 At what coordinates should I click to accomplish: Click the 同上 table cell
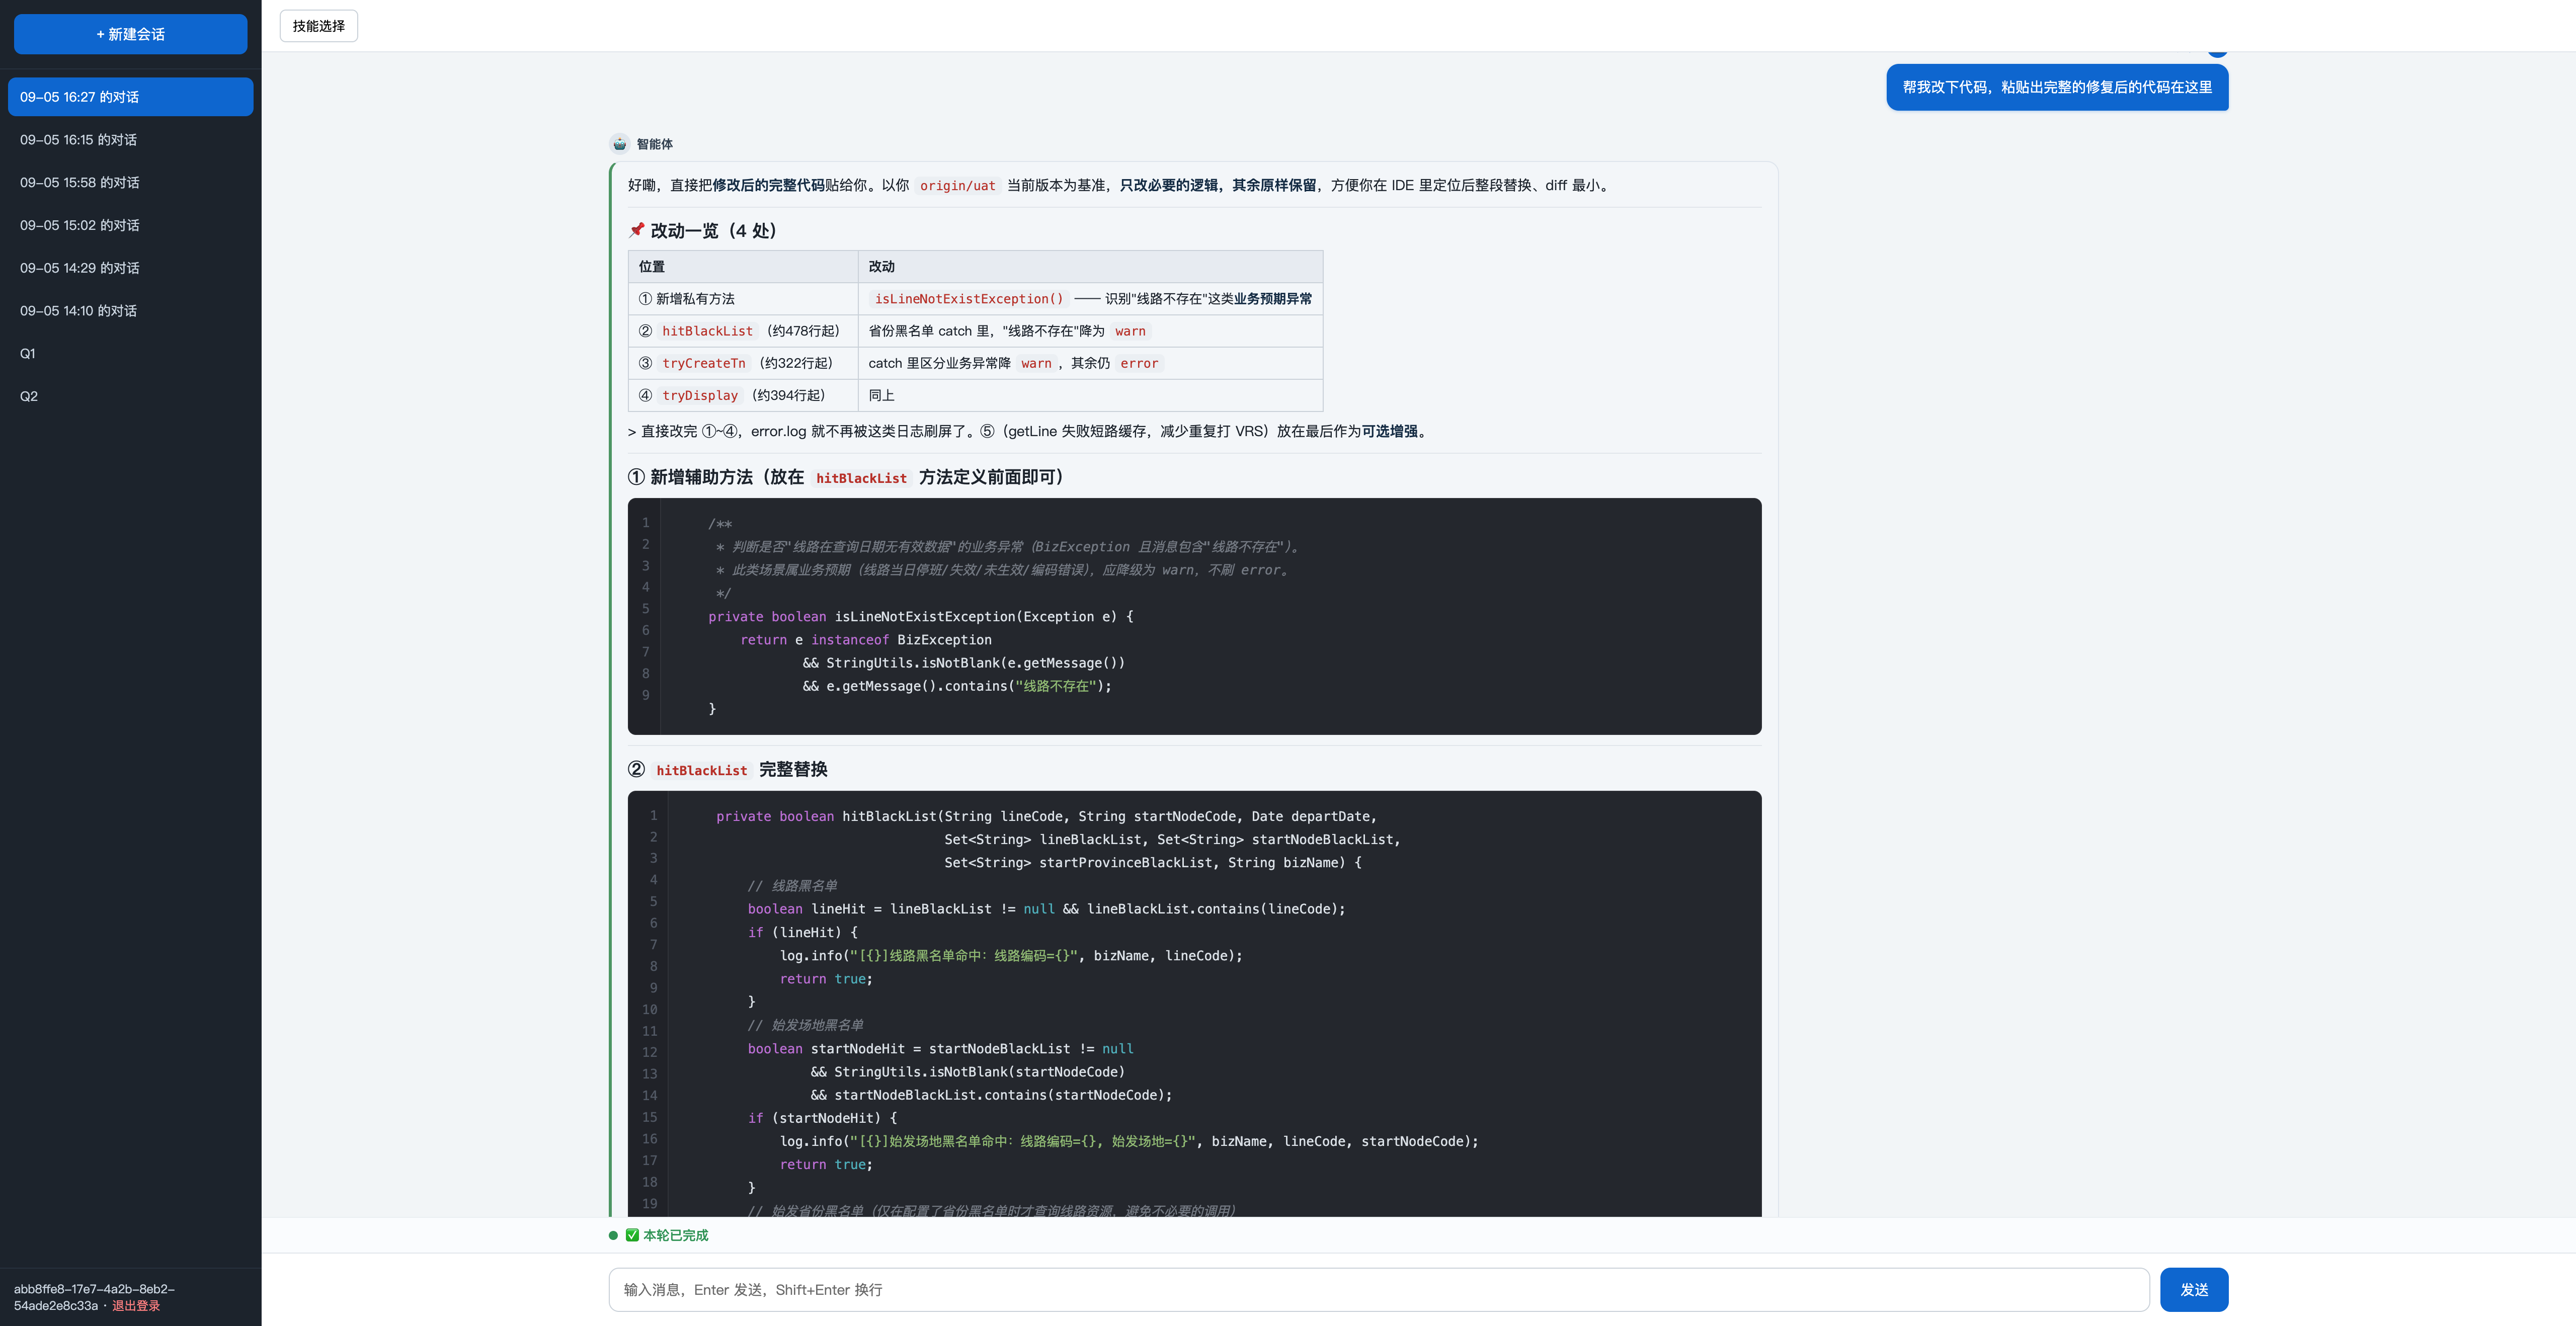pos(1090,395)
